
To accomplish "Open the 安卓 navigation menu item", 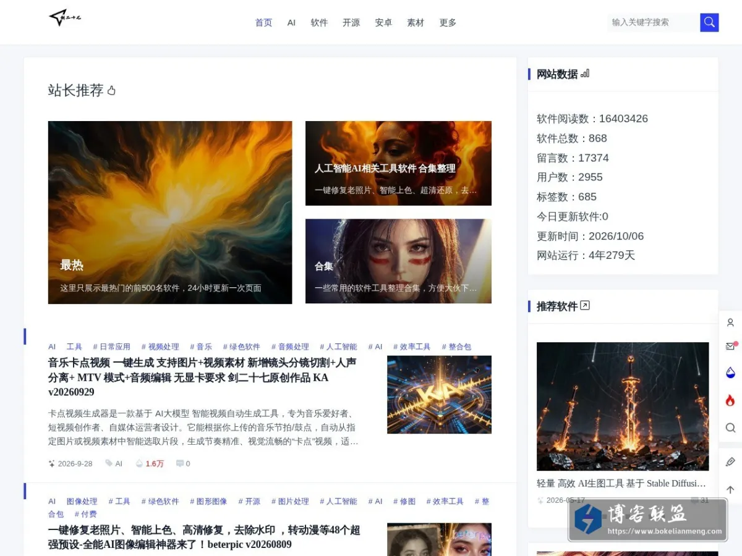I will pos(383,22).
